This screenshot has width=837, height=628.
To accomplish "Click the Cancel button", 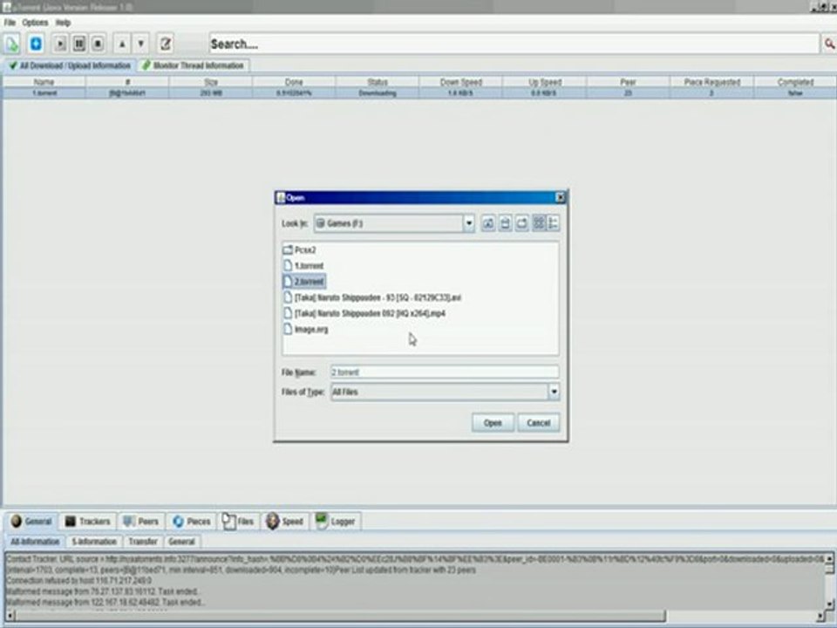I will point(539,423).
